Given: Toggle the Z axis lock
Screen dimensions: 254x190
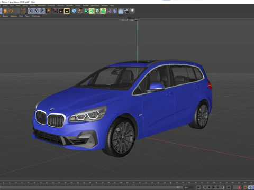Looking at the screenshot, I should [42, 11].
